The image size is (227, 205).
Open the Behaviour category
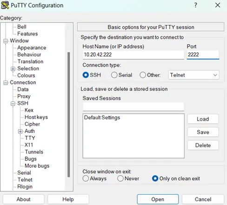point(29,55)
